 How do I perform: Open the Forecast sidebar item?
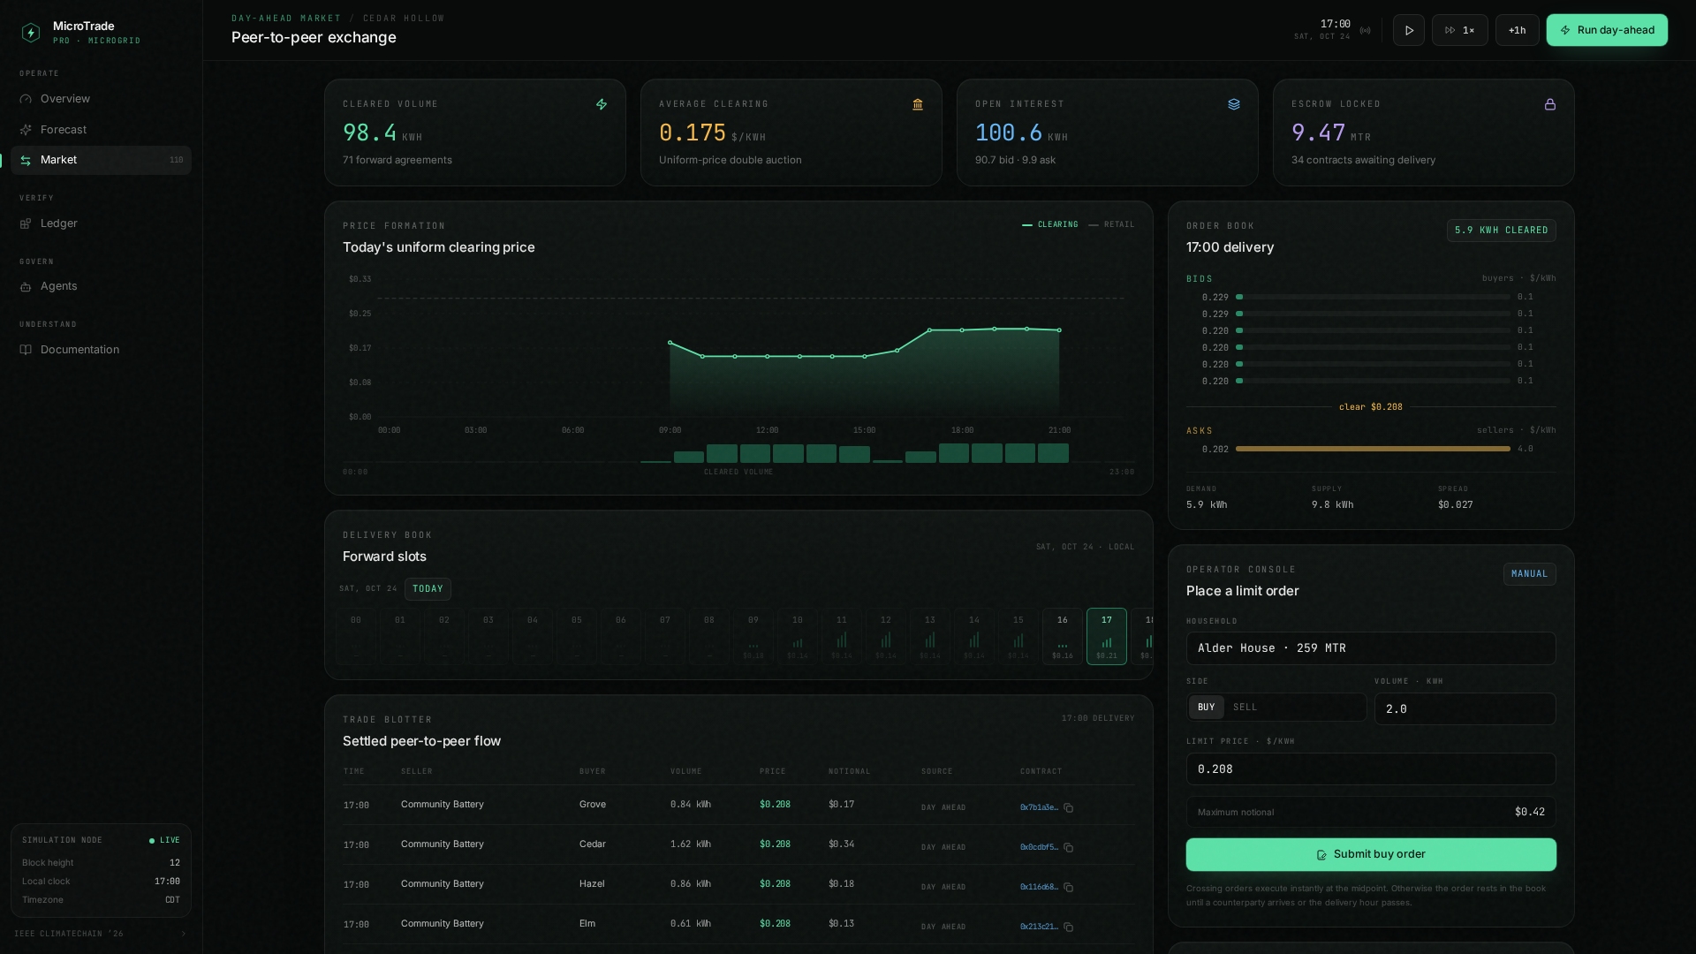click(101, 130)
